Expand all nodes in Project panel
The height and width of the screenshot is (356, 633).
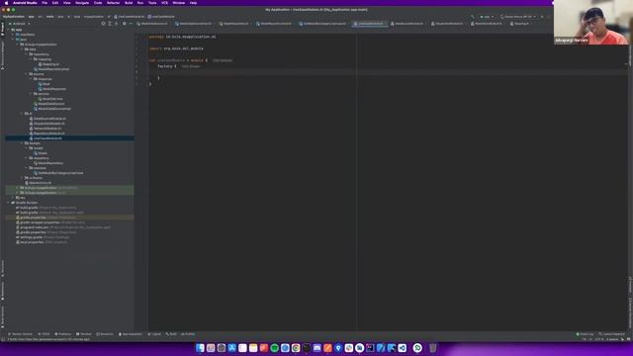(x=110, y=24)
